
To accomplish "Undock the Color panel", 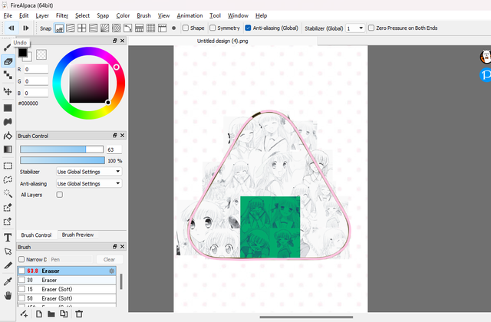I will pyautogui.click(x=115, y=41).
